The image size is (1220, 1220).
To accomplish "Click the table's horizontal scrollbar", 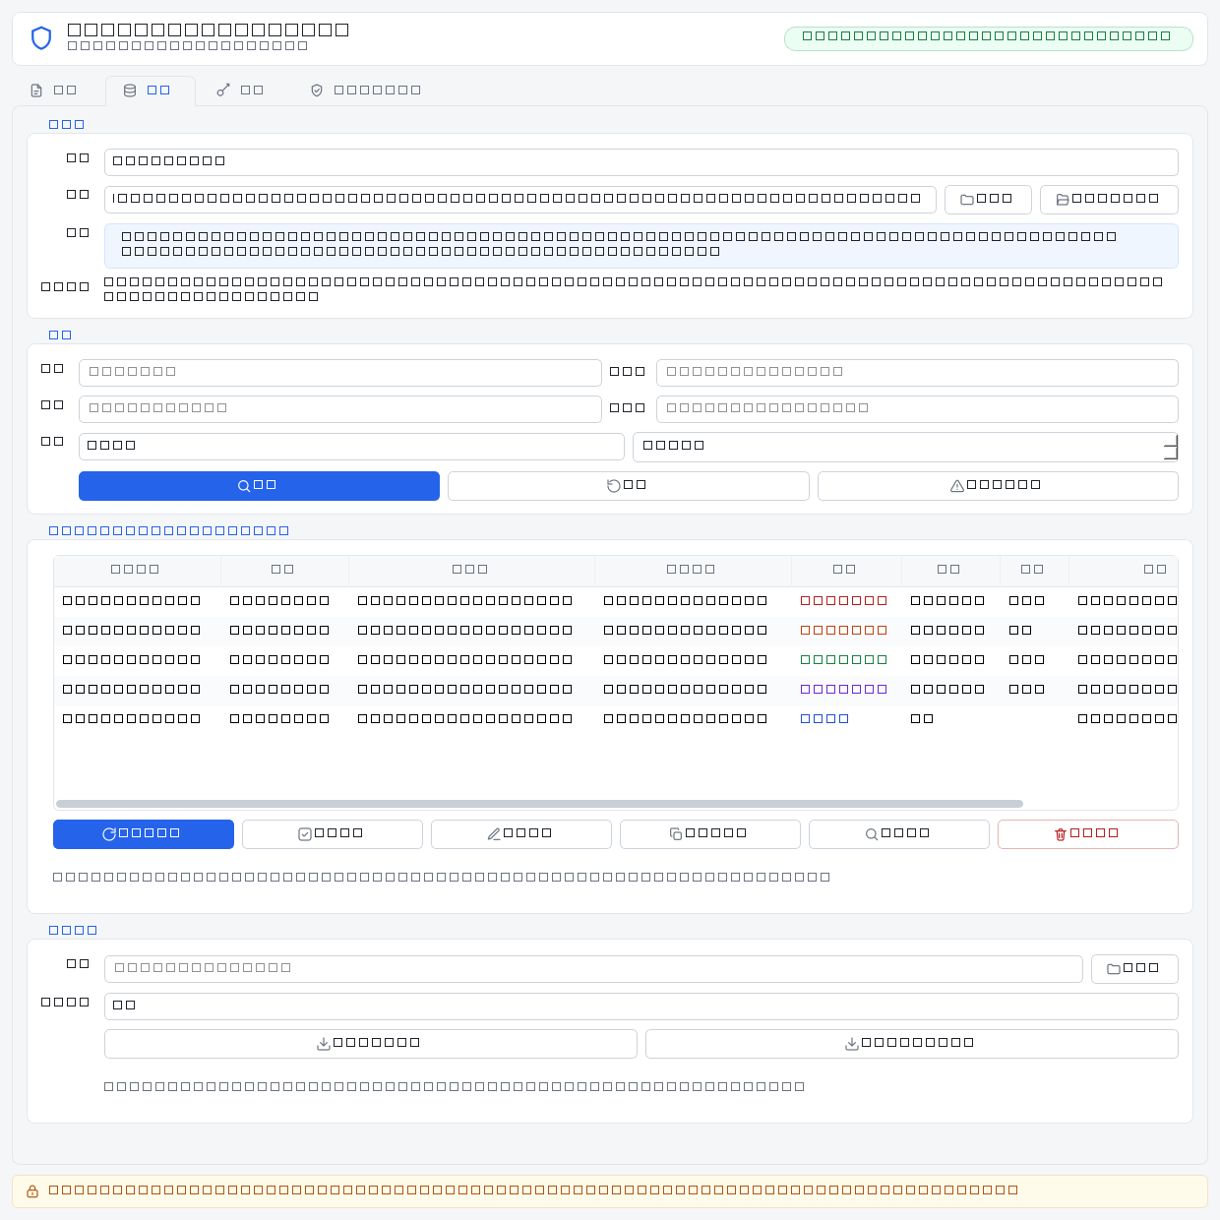I will tap(539, 804).
